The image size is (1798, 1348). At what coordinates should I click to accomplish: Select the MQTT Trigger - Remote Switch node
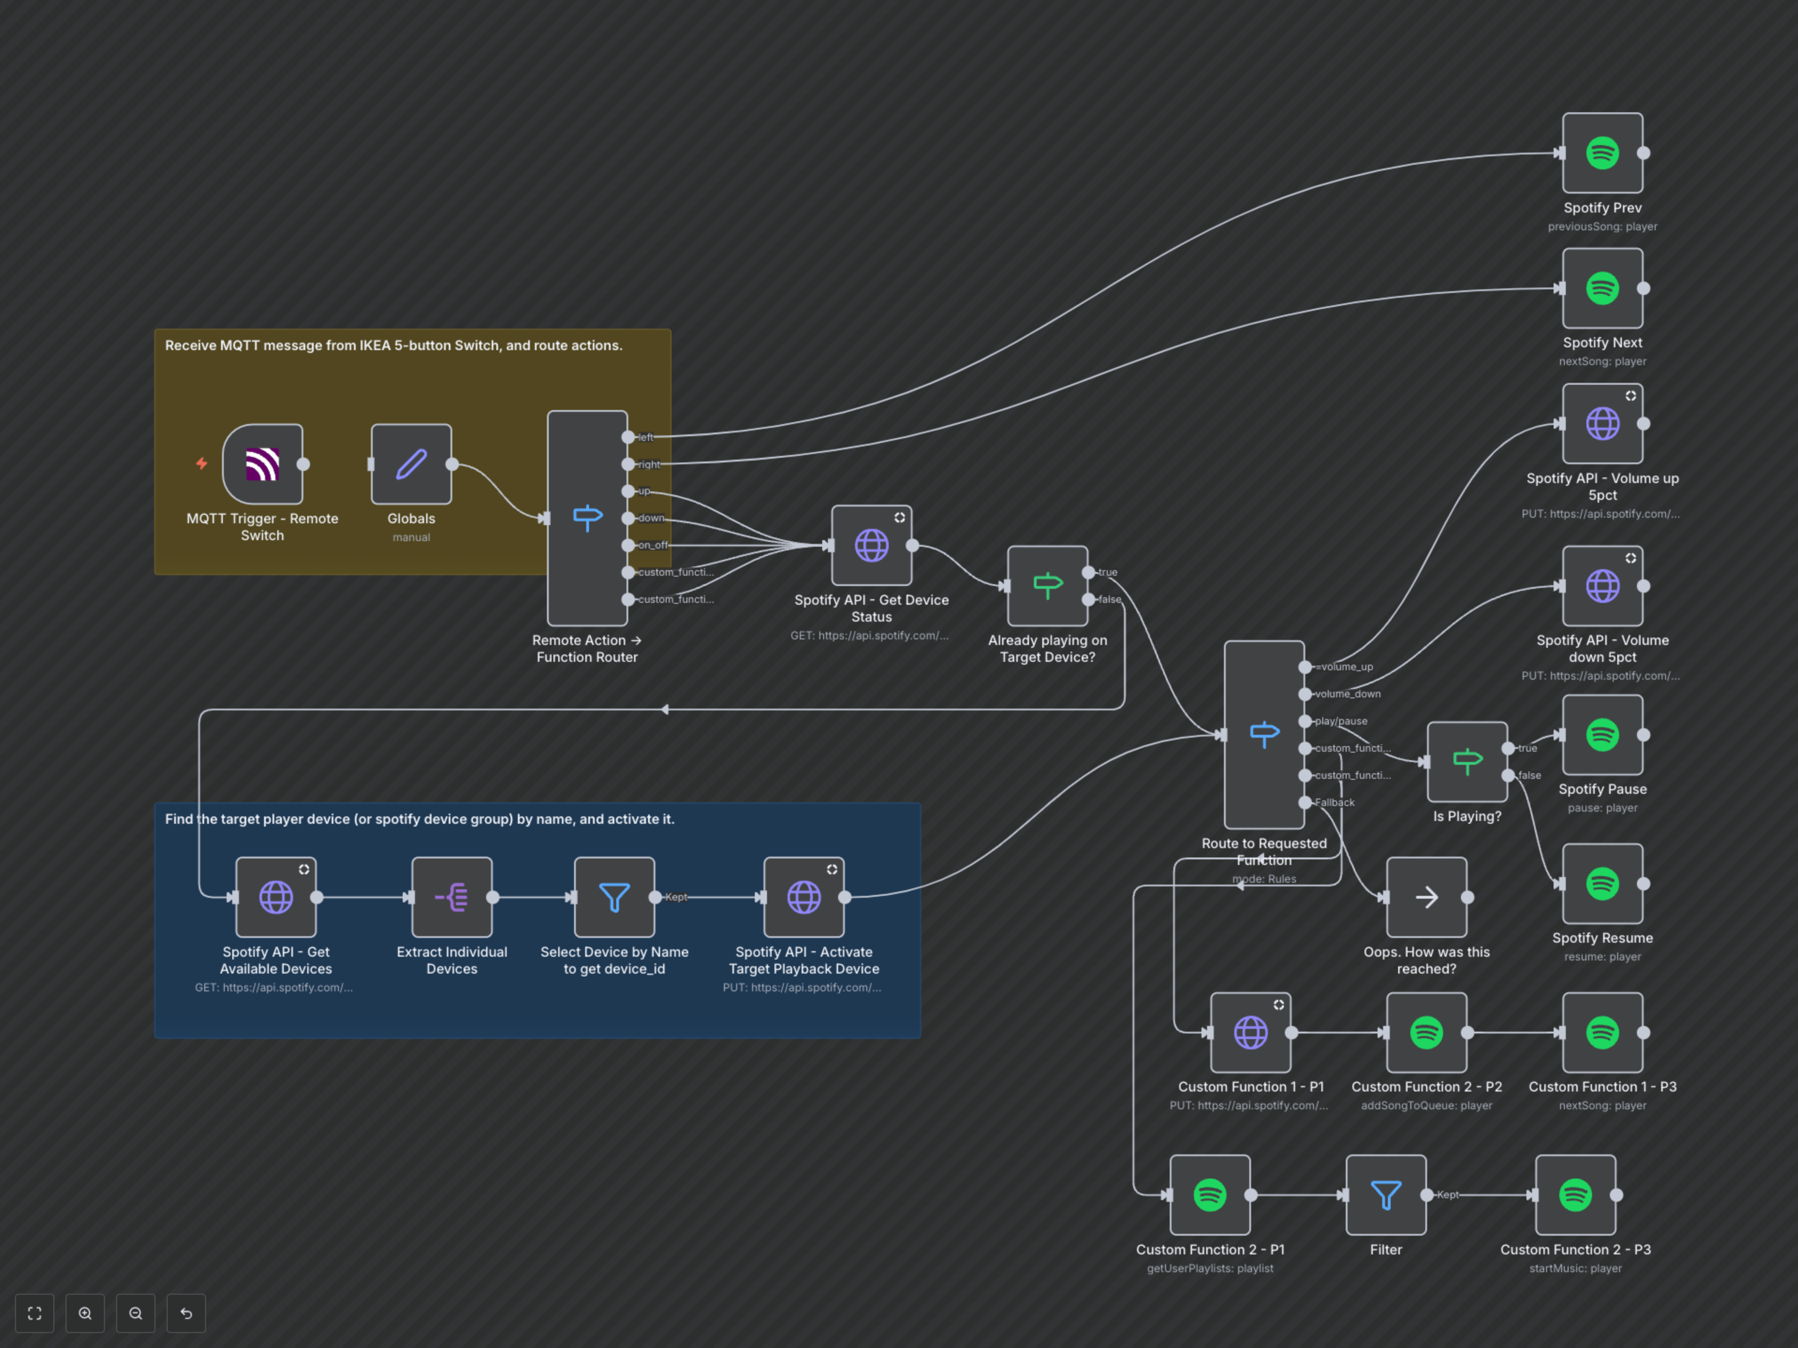pyautogui.click(x=263, y=464)
